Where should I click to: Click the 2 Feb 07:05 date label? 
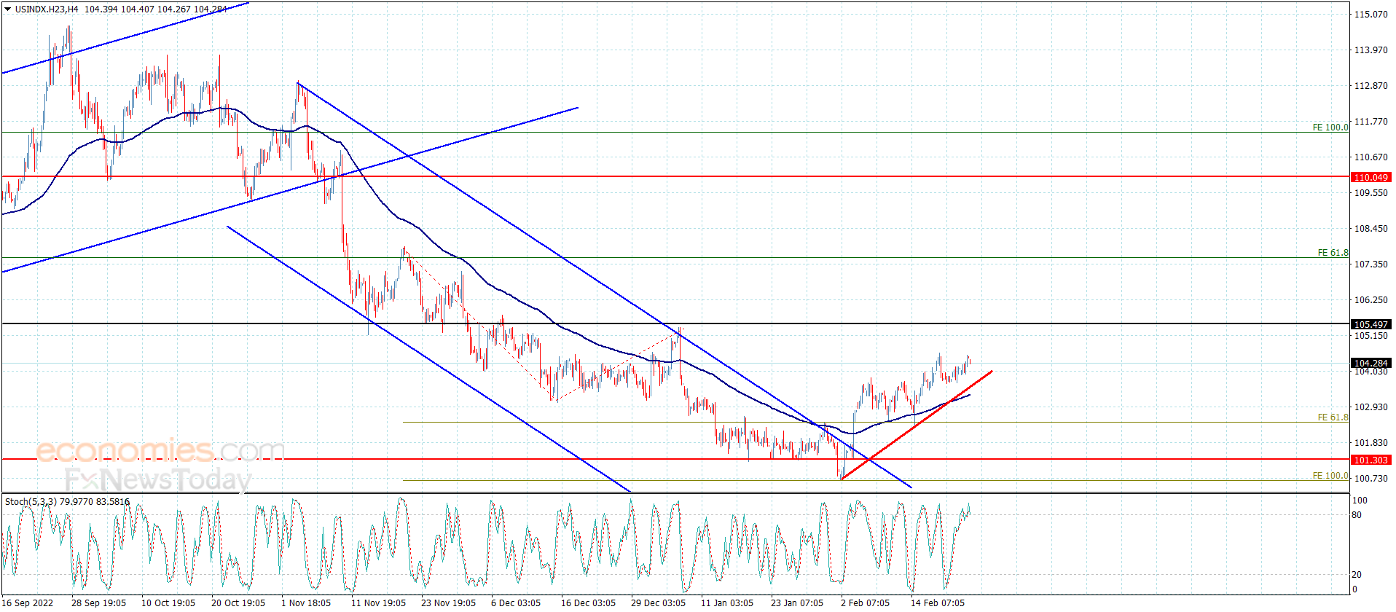[865, 603]
